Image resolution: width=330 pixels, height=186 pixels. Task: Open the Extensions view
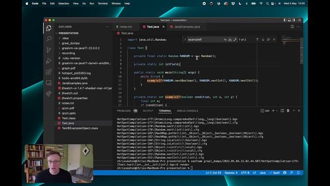click(48, 72)
